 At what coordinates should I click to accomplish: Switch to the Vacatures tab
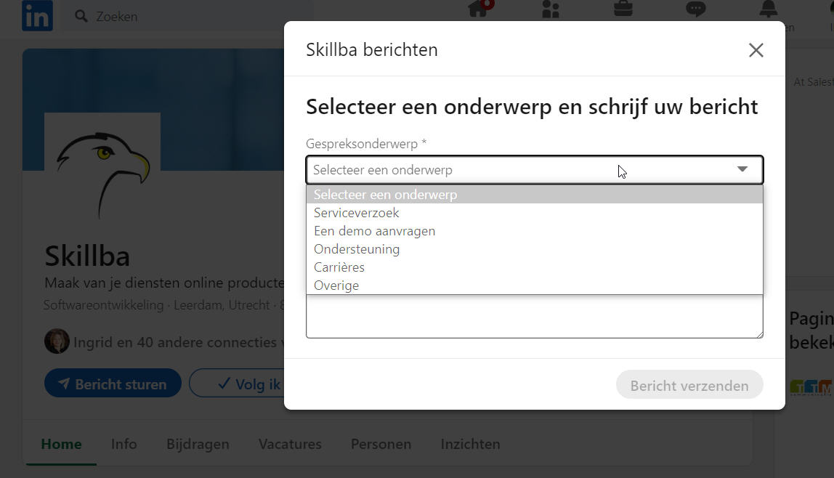290,444
